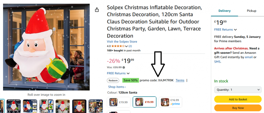Open the star rating popover chevron
The image size is (264, 113).
coord(126,46)
